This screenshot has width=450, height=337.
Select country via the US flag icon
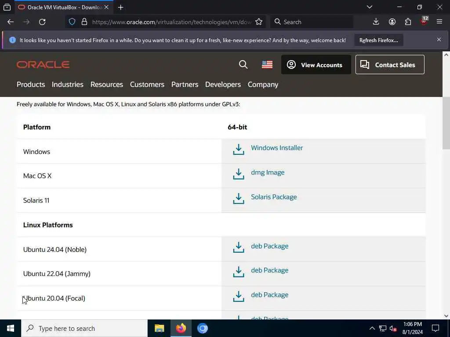click(267, 65)
